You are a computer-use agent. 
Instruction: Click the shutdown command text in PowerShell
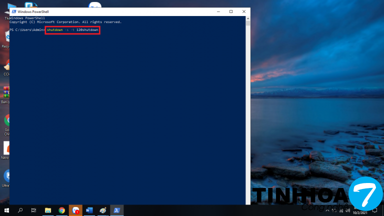click(x=72, y=30)
